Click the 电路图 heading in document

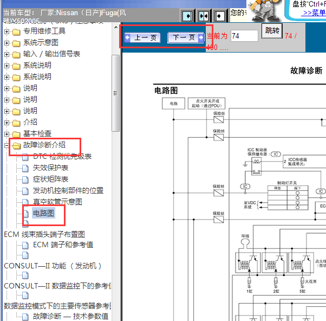point(166,91)
